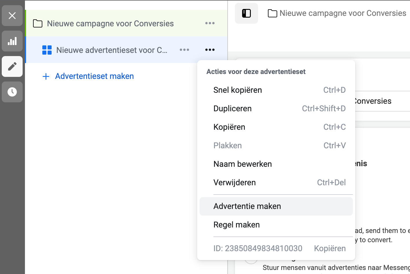The height and width of the screenshot is (274, 410).
Task: Close the editor using the X icon
Action: coord(12,16)
